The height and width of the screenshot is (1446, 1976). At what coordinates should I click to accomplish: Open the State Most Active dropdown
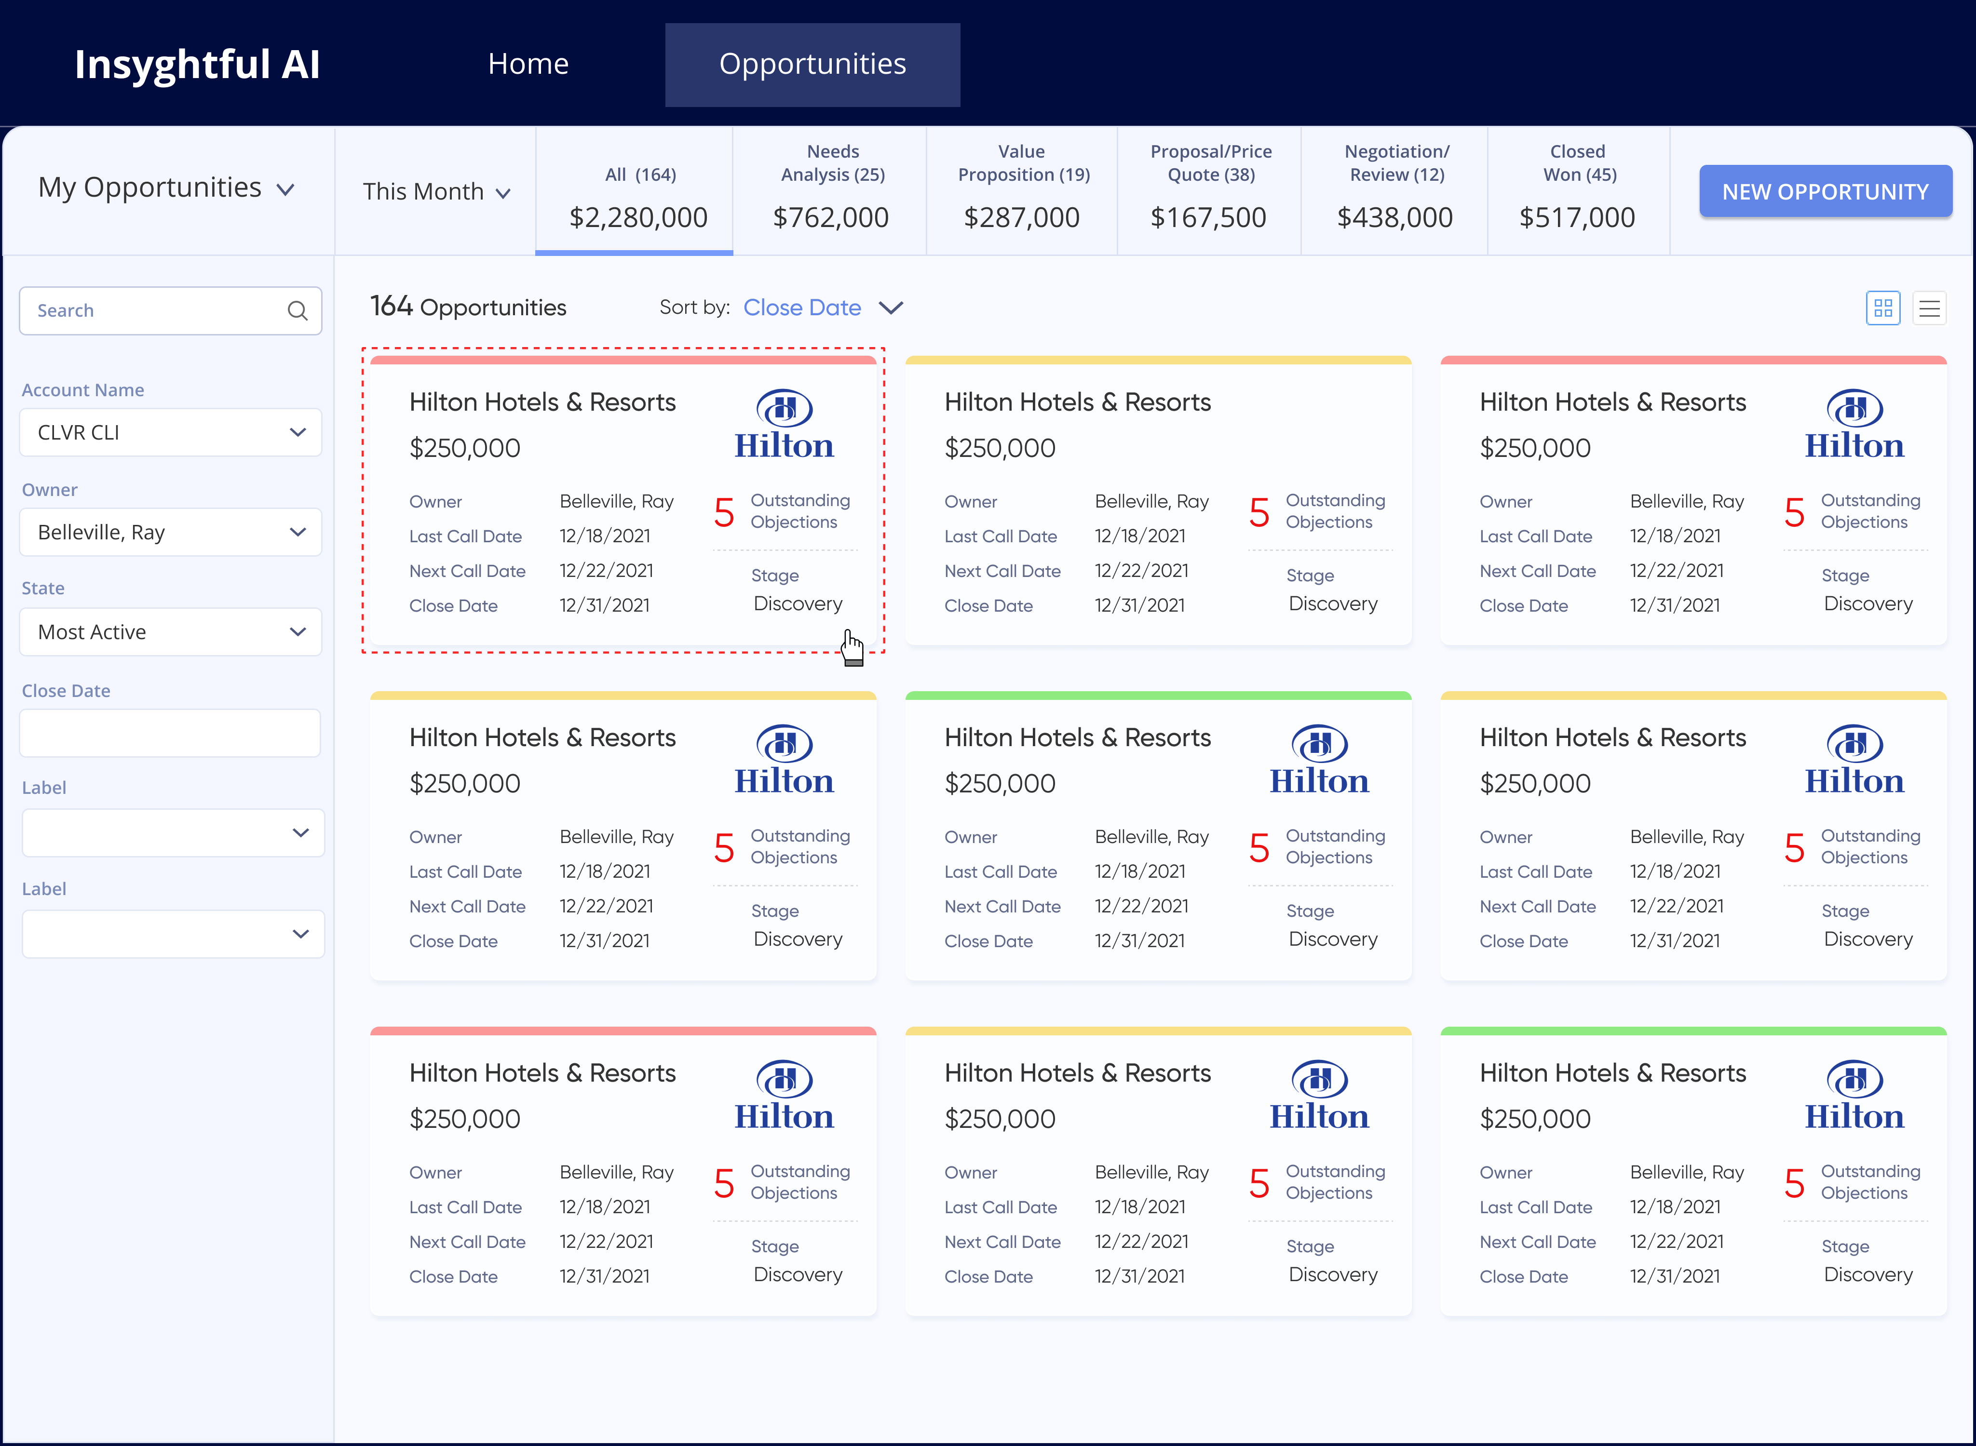click(171, 632)
